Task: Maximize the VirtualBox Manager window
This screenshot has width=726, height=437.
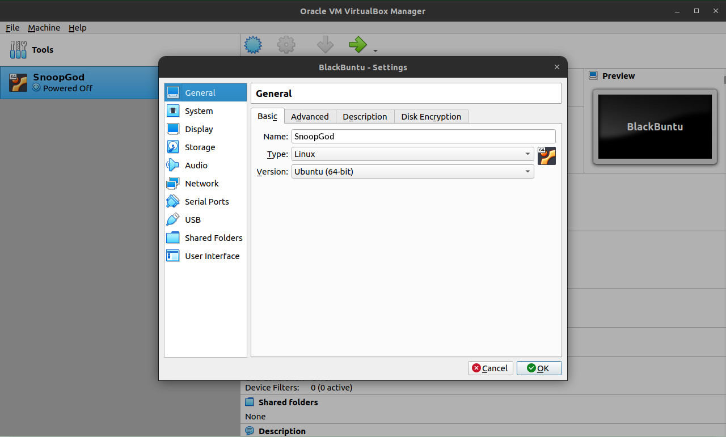Action: click(x=697, y=11)
